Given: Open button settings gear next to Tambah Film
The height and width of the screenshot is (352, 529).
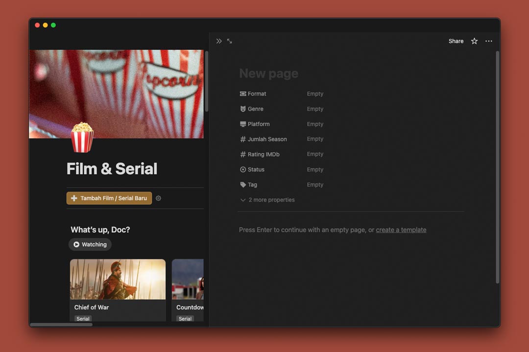Looking at the screenshot, I should point(158,198).
